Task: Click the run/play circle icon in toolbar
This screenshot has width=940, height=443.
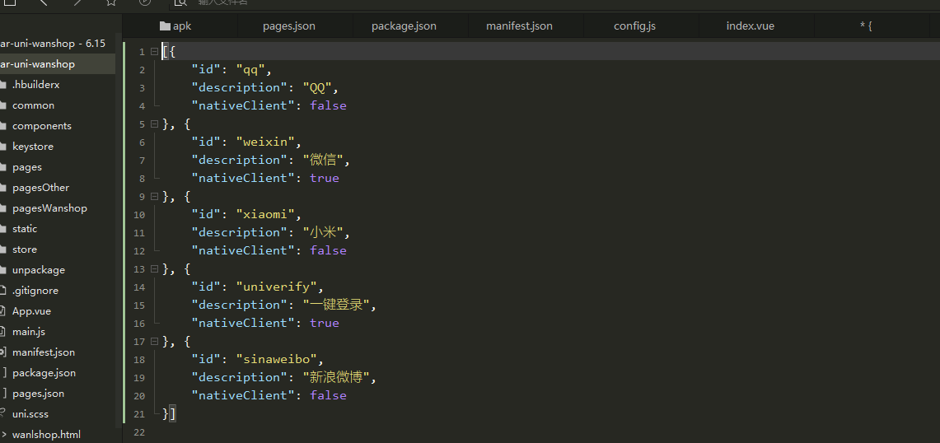Action: [x=145, y=2]
